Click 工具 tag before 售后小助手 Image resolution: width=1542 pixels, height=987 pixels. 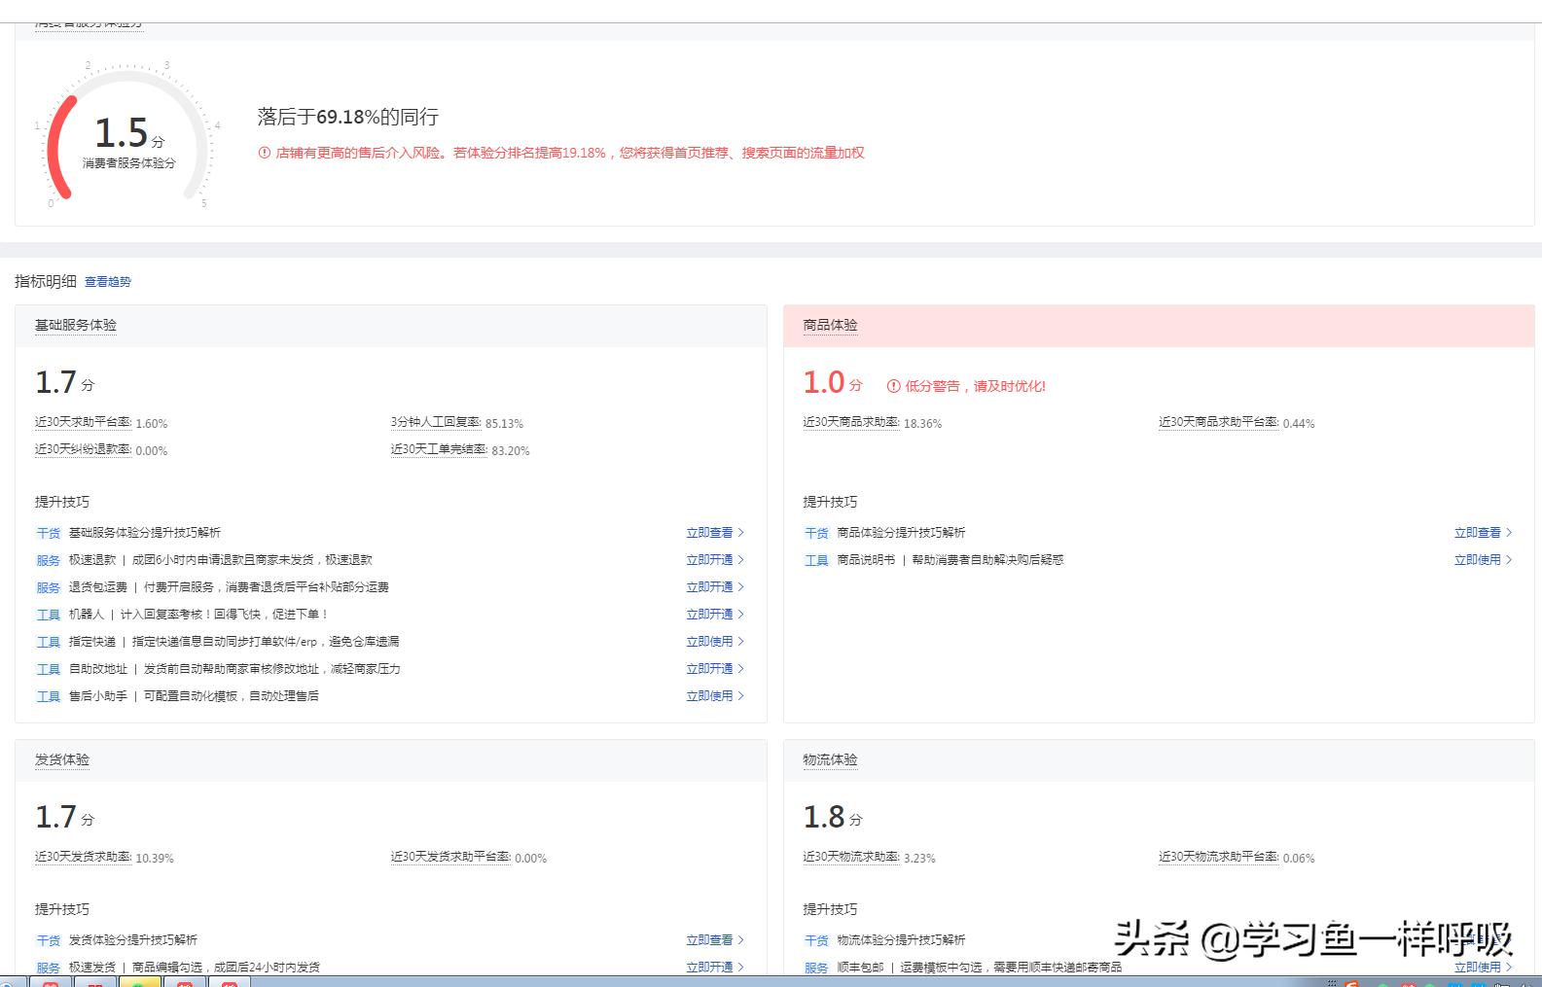coord(49,696)
